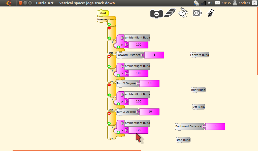Viewport: 258px width, 151px height.
Task: Open the session menu icon beside andres
Action: pyautogui.click(x=254, y=3)
